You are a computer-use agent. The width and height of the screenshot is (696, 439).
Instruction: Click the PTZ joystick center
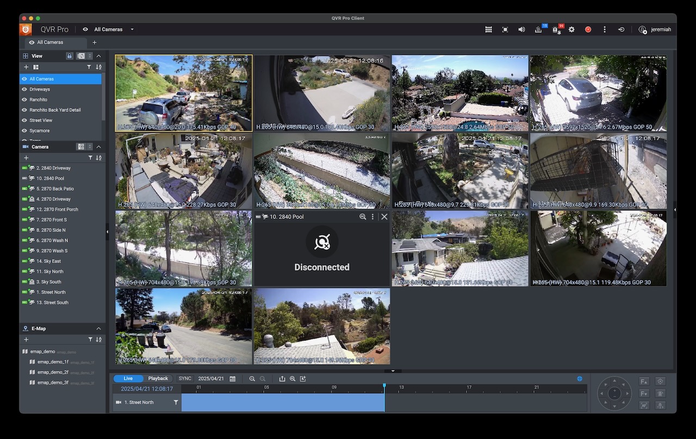pos(614,393)
